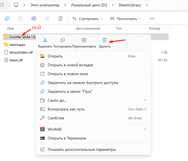Open the Сортировать dropdown
Image resolution: width=188 pixels, height=161 pixels.
pyautogui.click(x=87, y=19)
